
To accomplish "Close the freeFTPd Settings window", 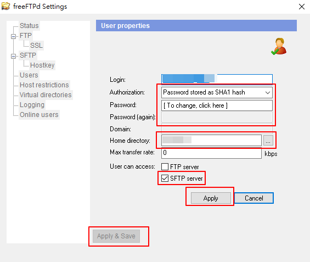I will 302,7.
